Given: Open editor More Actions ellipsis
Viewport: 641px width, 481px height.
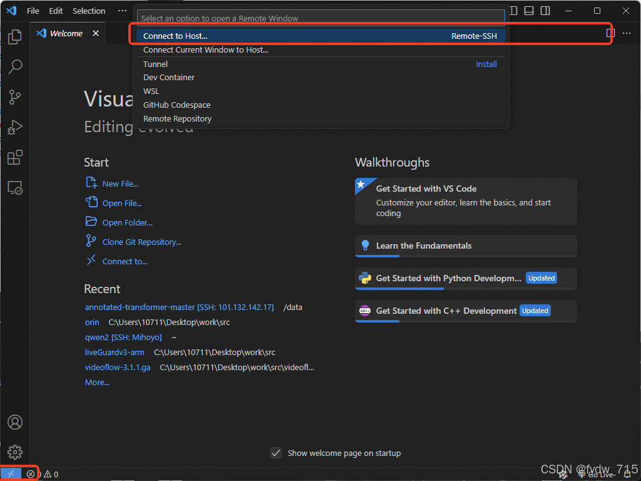Looking at the screenshot, I should 626,33.
